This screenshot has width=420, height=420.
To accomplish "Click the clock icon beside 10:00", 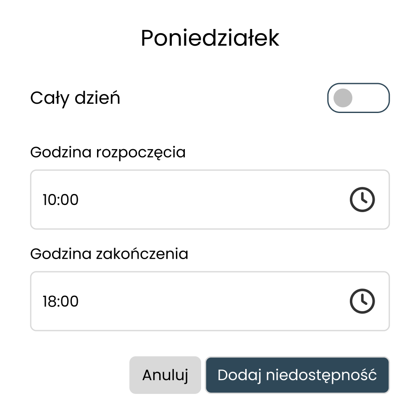I will [362, 199].
